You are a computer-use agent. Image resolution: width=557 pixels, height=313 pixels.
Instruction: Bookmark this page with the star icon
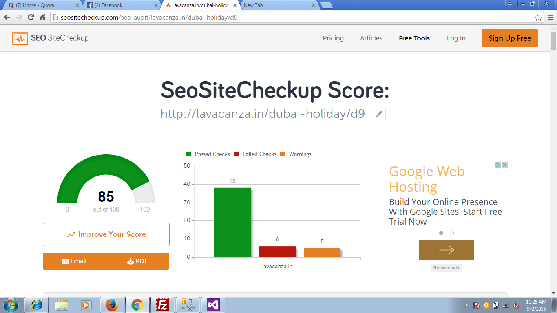click(539, 18)
